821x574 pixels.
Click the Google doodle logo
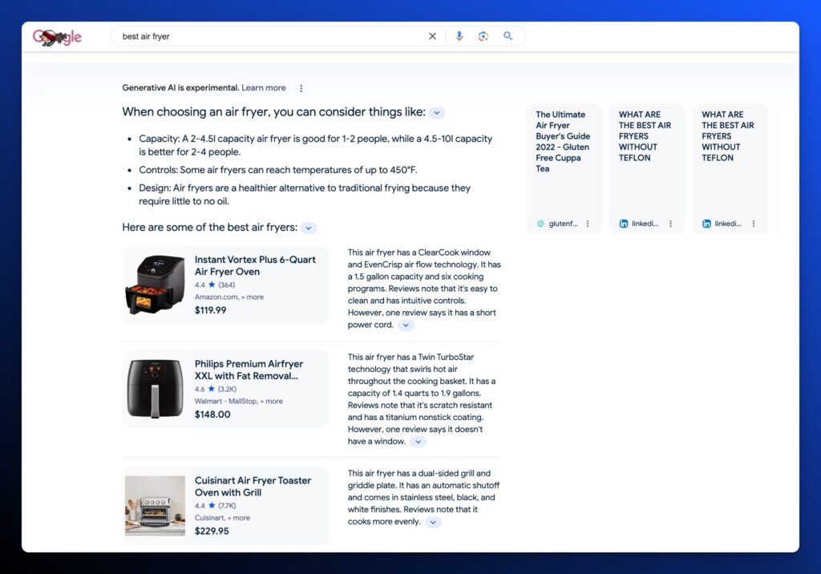tap(57, 37)
